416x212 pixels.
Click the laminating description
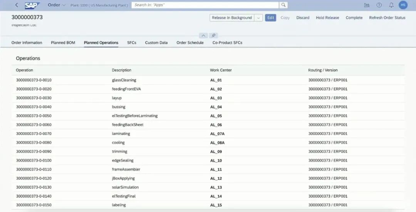[x=121, y=134]
